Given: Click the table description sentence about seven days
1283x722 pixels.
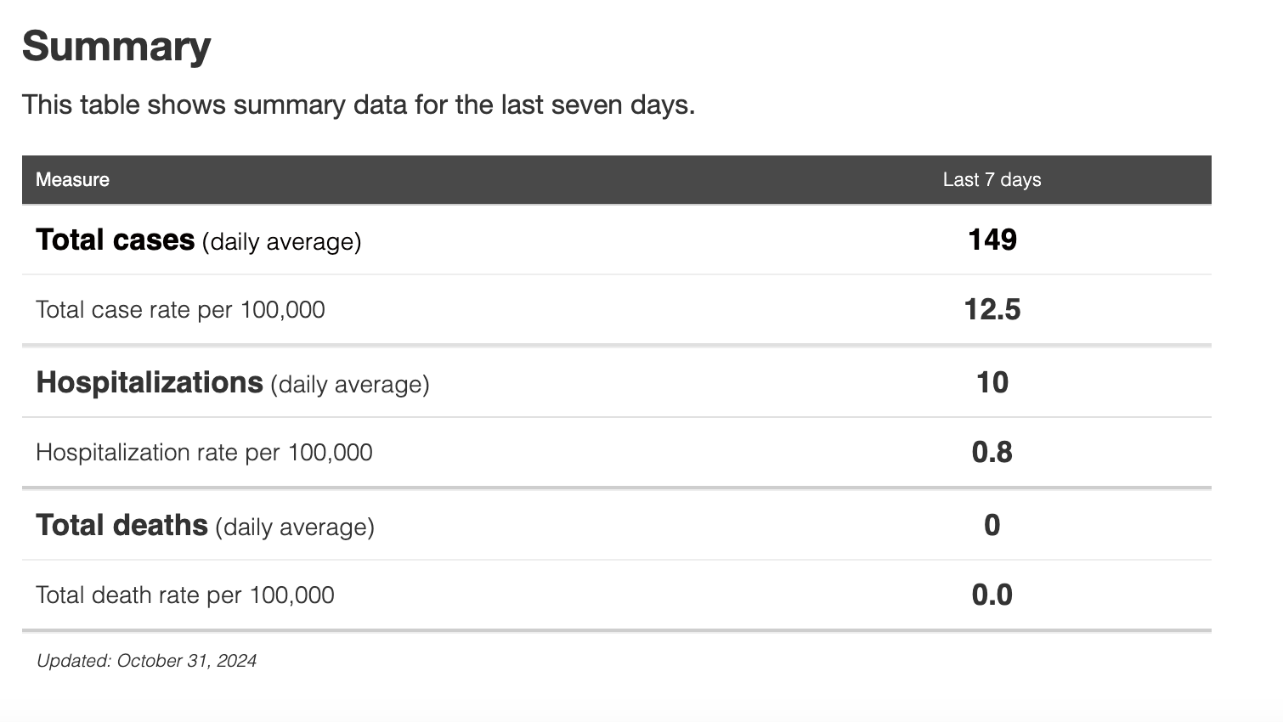Looking at the screenshot, I should pos(358,105).
